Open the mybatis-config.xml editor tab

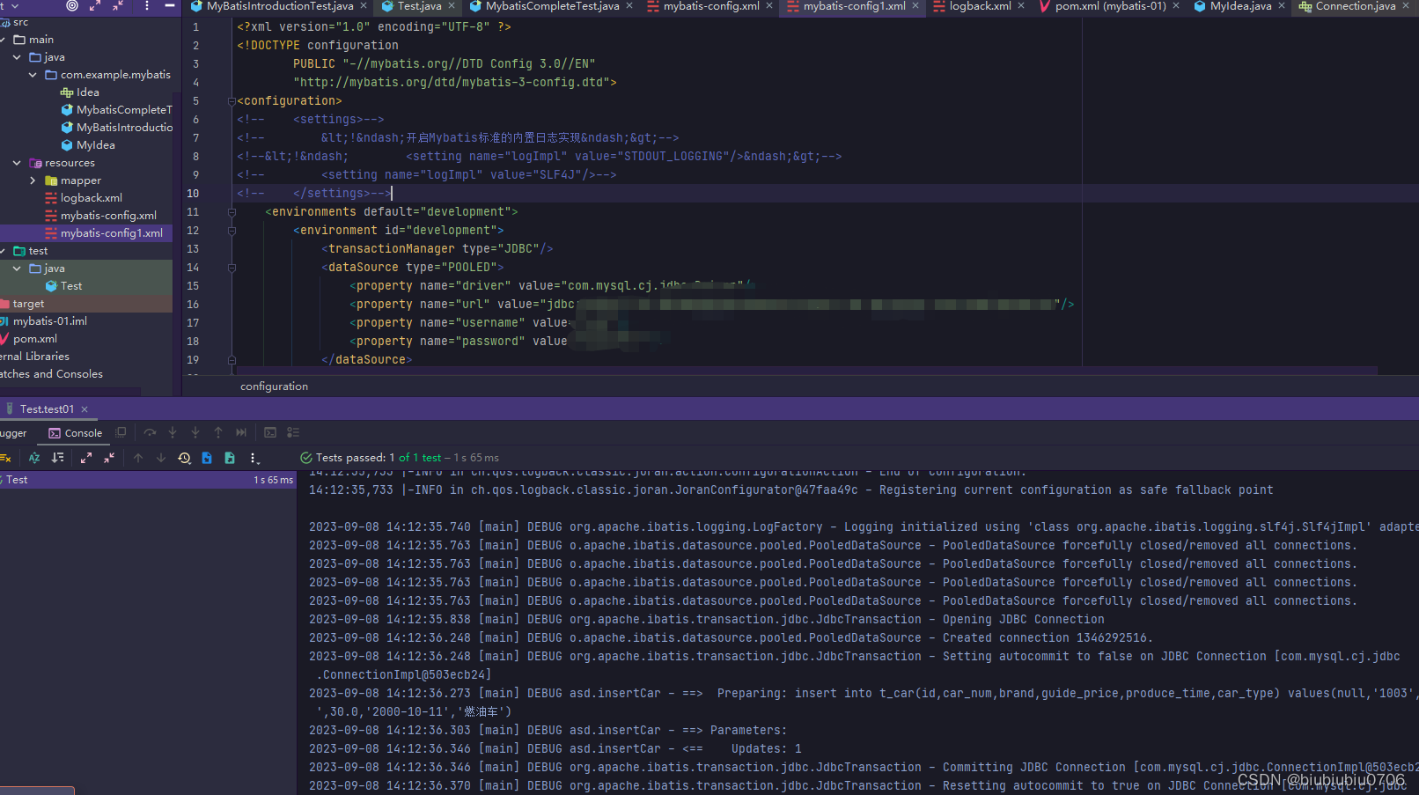pyautogui.click(x=711, y=6)
